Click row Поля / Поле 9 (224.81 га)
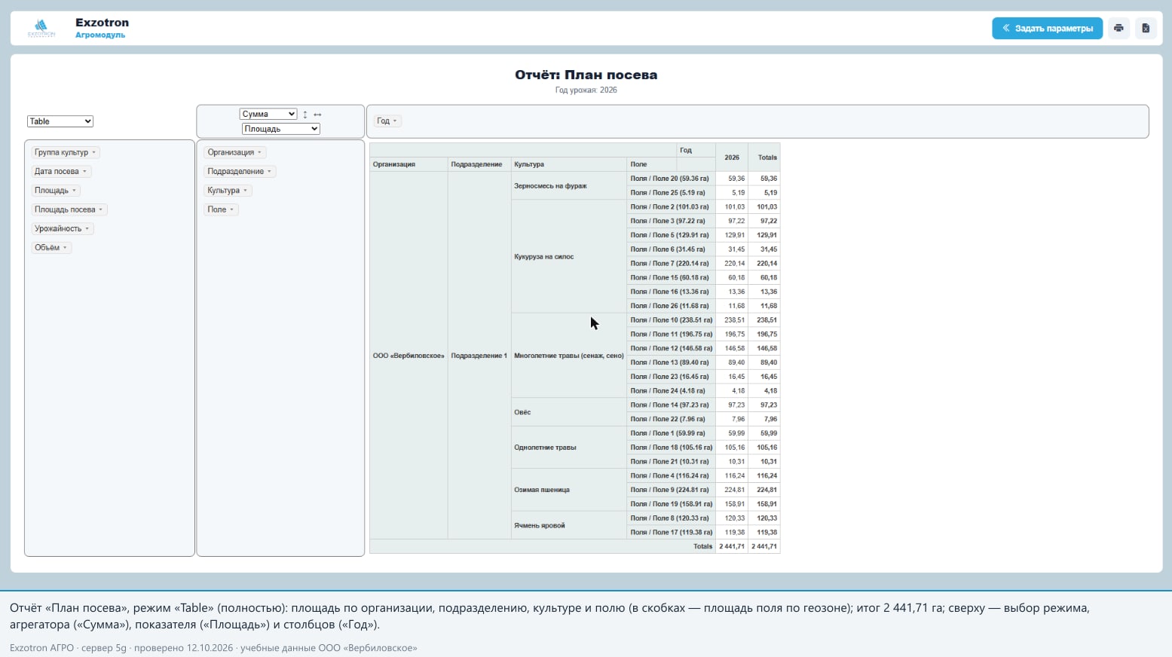 tap(672, 490)
